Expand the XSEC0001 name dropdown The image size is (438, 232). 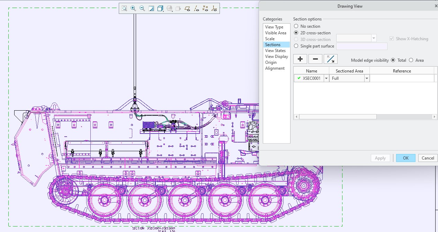tap(326, 78)
